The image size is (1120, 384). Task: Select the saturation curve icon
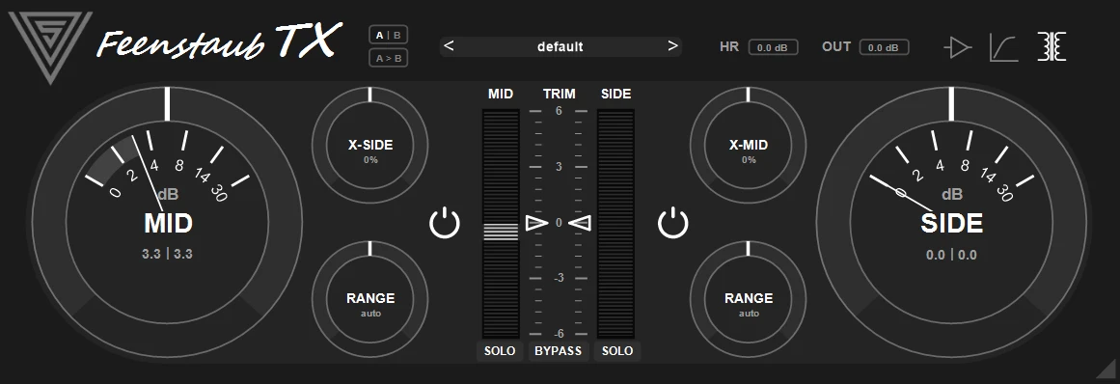[1003, 48]
